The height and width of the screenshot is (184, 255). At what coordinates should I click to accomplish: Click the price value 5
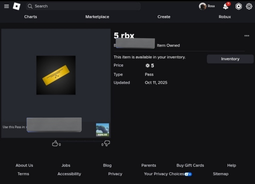point(152,65)
